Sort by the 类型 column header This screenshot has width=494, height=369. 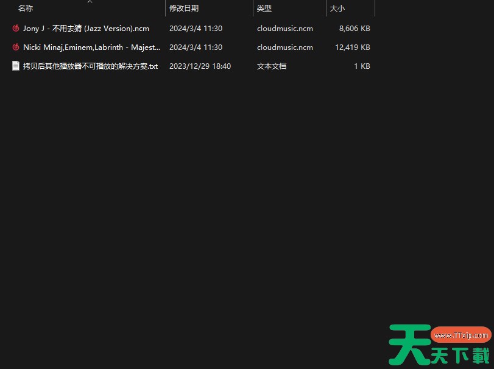(264, 8)
